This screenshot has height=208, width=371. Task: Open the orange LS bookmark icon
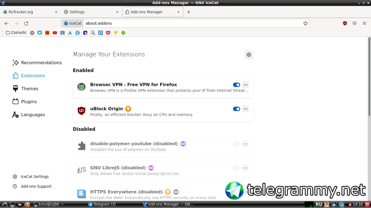47,33
